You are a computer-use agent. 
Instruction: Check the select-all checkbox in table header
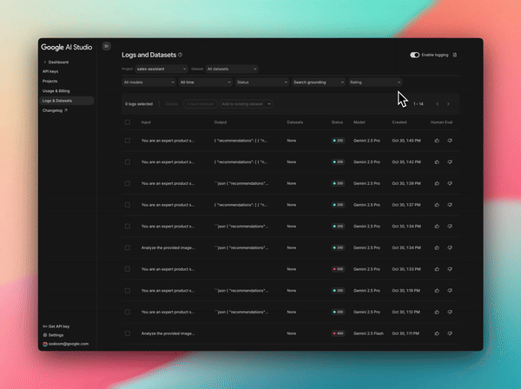(x=127, y=122)
